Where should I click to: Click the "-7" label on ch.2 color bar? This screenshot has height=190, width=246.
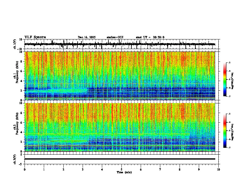[229, 147]
